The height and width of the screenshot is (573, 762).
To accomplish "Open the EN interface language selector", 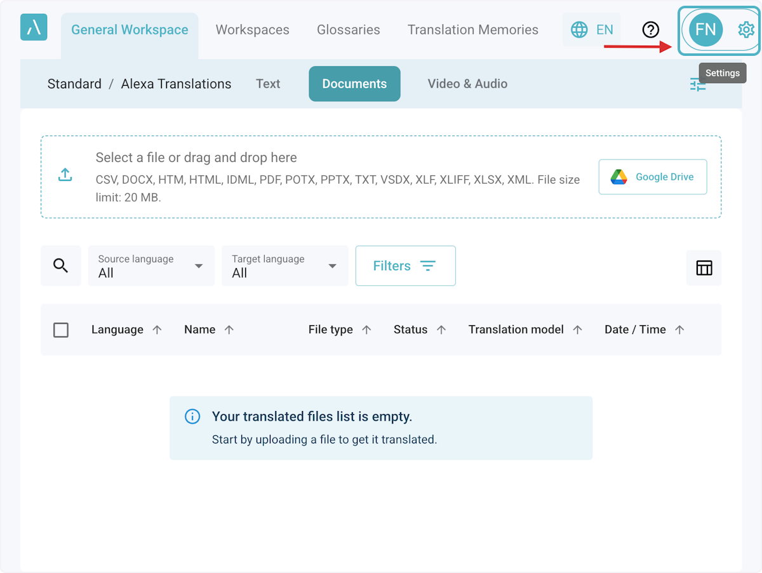I will point(592,30).
